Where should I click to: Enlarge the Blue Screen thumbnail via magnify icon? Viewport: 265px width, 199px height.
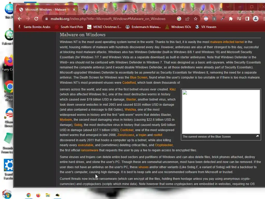click(257, 136)
